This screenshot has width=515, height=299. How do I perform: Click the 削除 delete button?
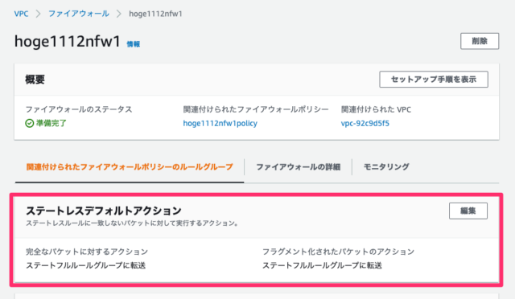(480, 41)
